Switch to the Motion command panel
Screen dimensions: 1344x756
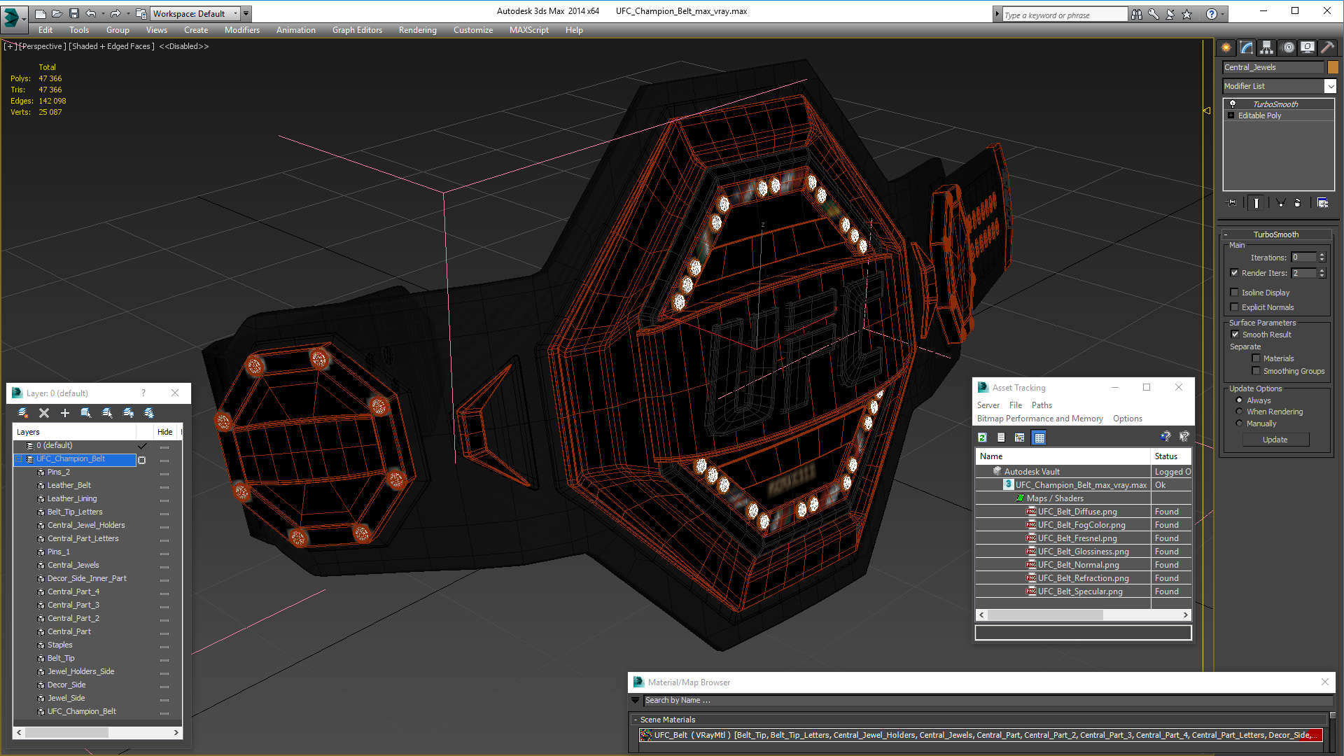pos(1288,48)
